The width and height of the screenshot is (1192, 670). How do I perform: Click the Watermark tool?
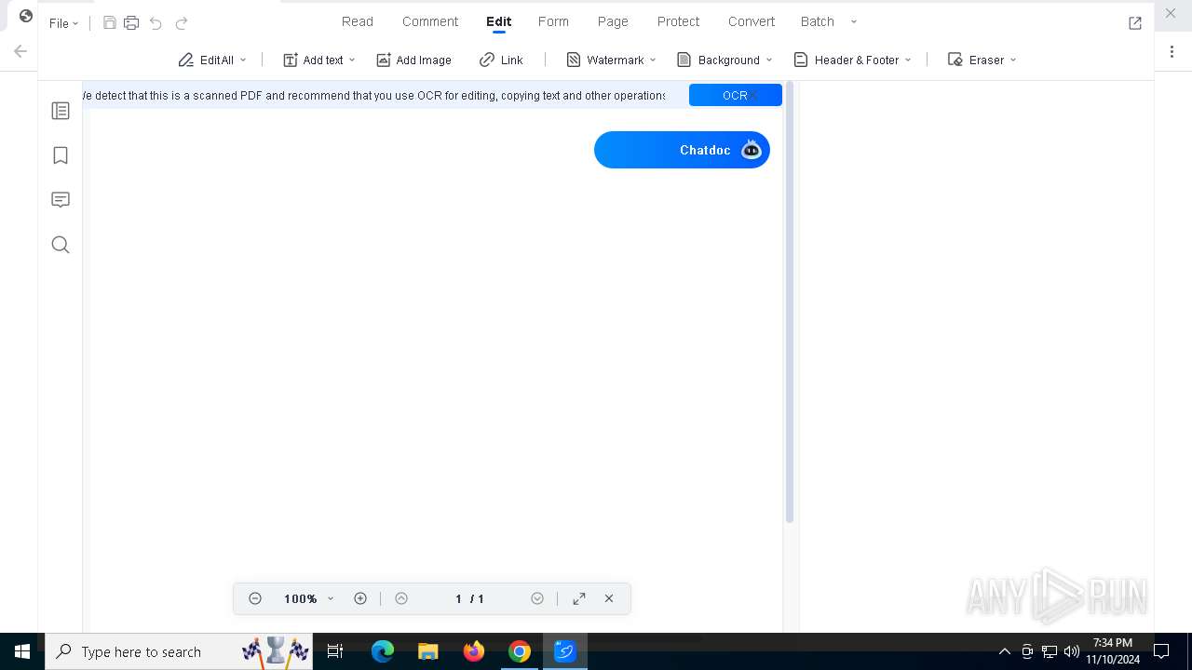605,60
